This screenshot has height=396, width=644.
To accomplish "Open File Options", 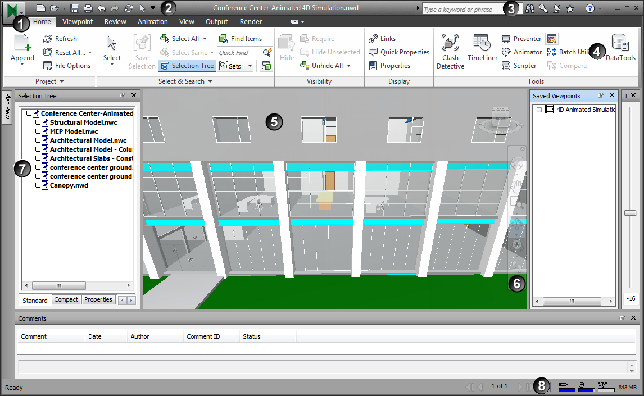I will point(67,66).
